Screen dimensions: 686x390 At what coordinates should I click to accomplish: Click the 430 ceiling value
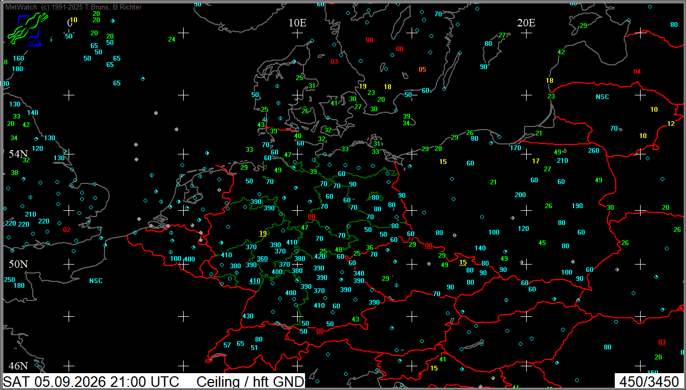point(248,316)
